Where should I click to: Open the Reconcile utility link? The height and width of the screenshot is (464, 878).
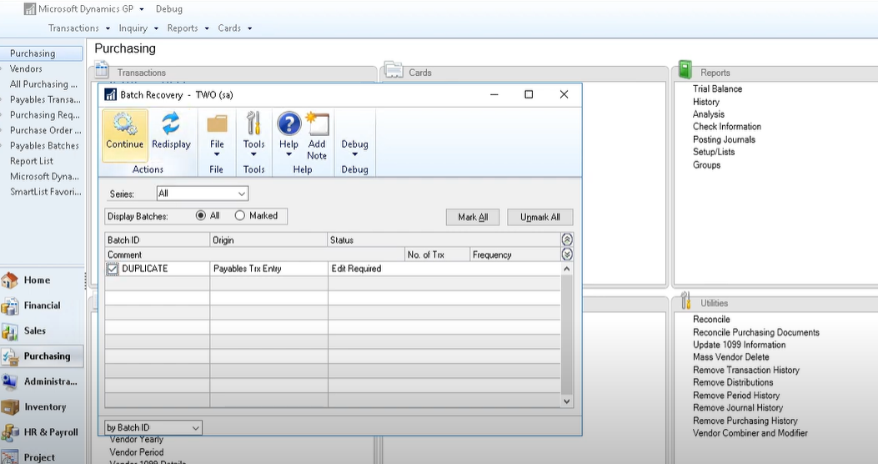coord(711,320)
